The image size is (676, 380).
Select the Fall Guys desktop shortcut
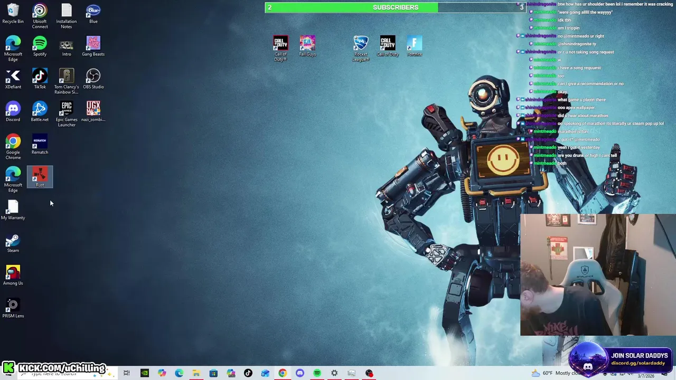click(307, 46)
